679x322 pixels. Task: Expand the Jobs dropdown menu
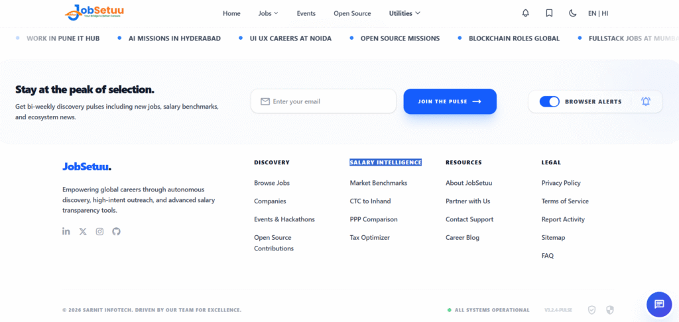click(x=268, y=13)
